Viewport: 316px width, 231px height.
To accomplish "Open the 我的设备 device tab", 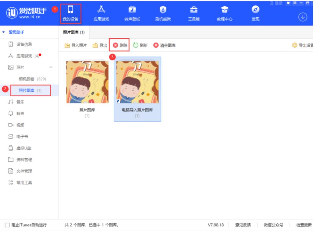I will [x=73, y=13].
